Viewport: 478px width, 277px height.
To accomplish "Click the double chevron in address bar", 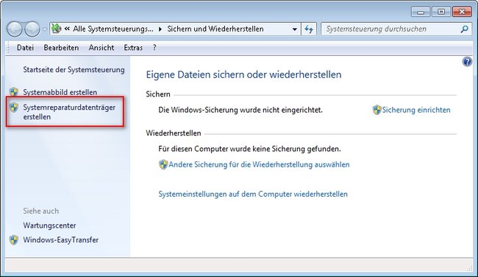I will click(67, 29).
